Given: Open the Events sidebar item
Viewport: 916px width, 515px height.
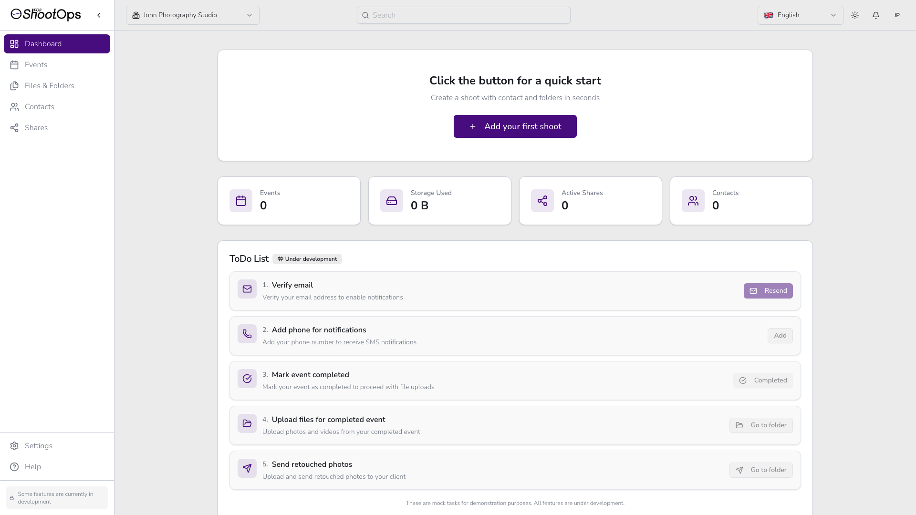Looking at the screenshot, I should point(36,65).
